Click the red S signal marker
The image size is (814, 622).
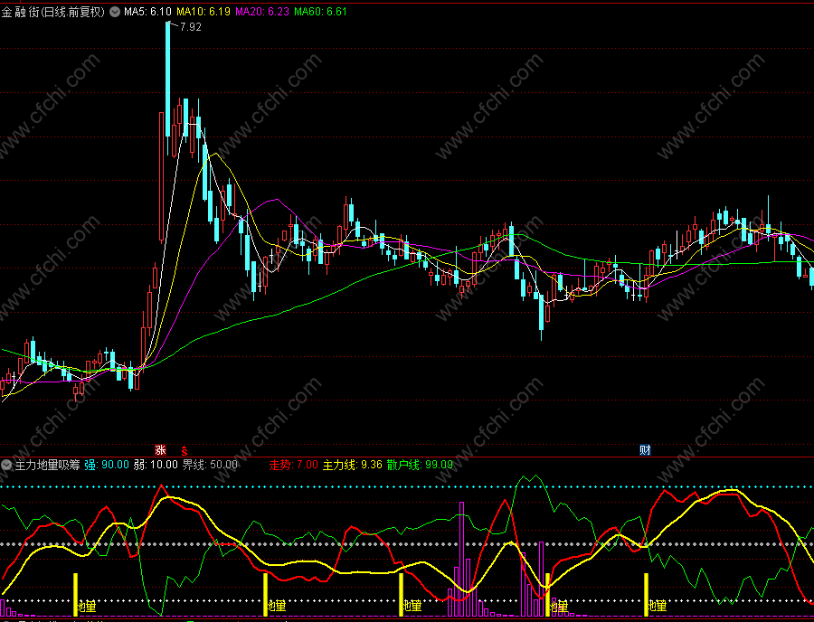184,449
